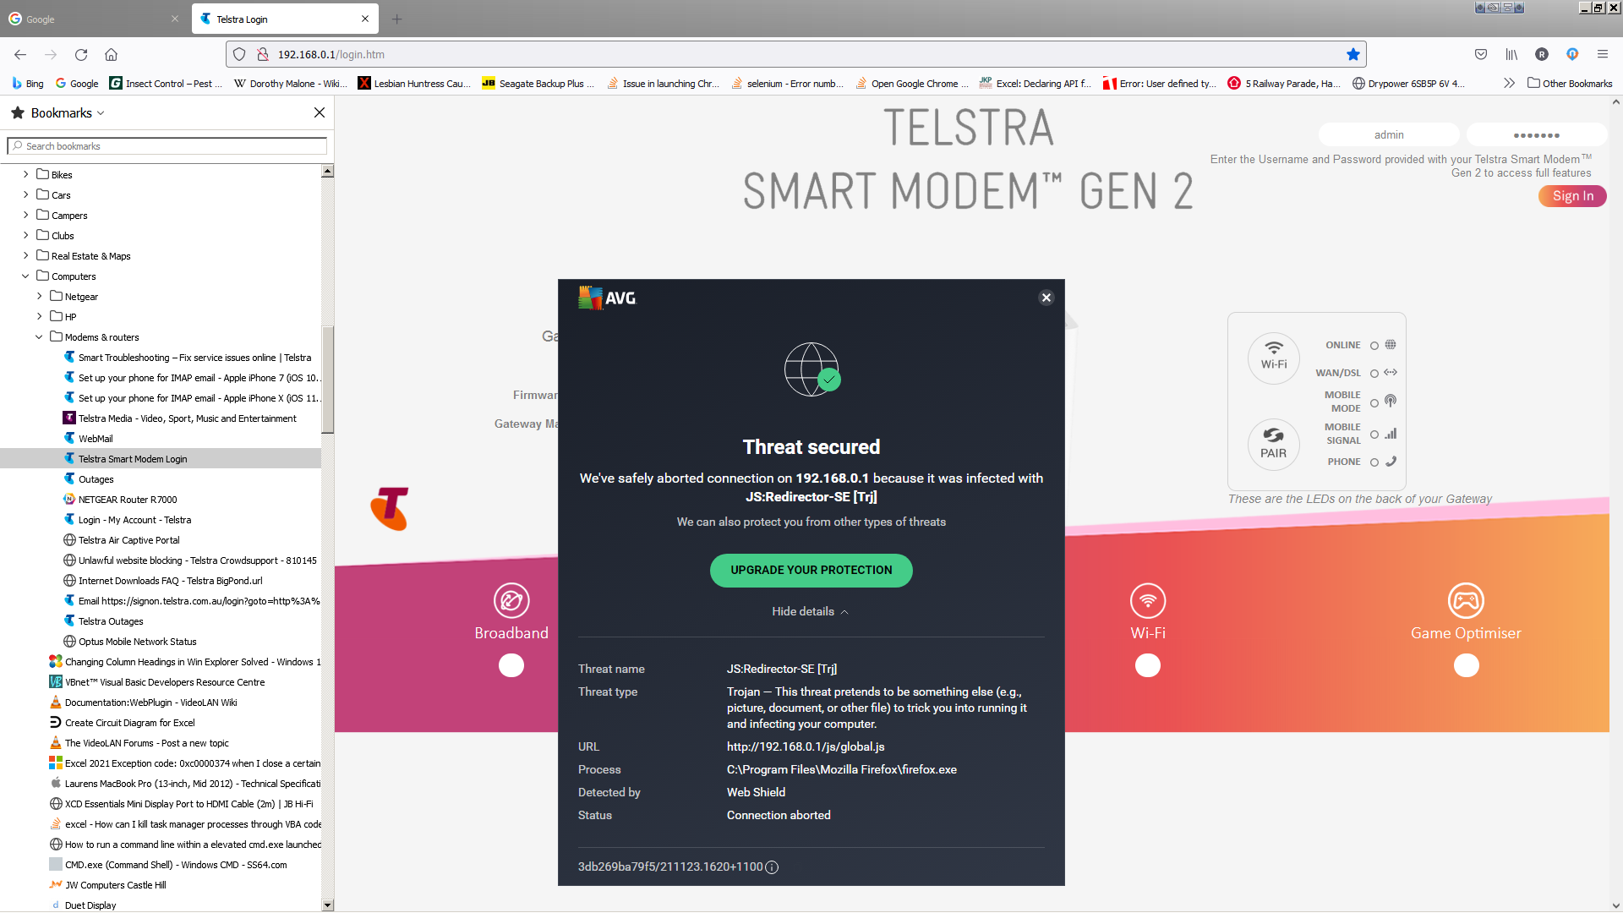Open the Wi-Fi section icon
This screenshot has height=913, width=1623.
click(1148, 601)
